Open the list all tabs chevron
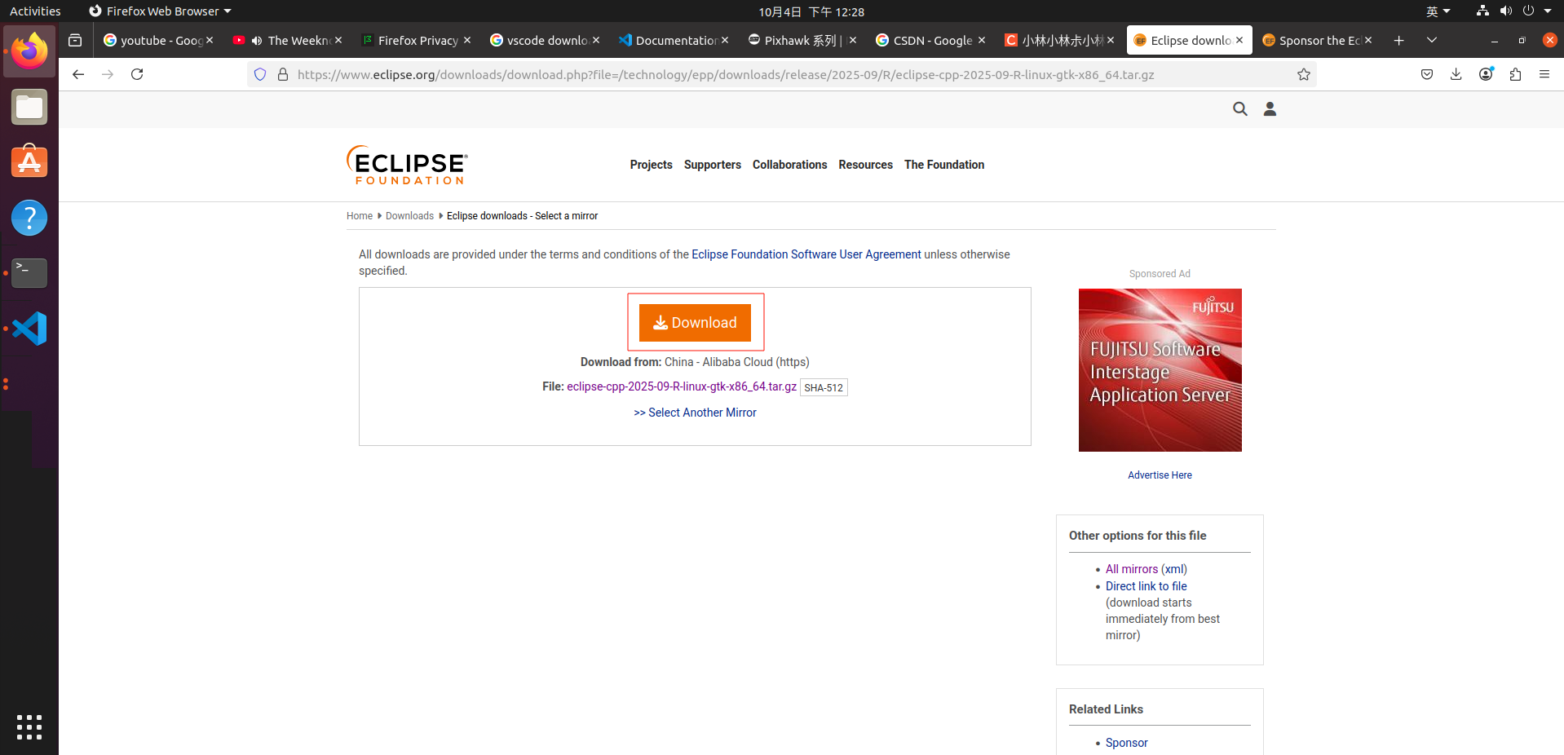The width and height of the screenshot is (1564, 755). pyautogui.click(x=1433, y=39)
